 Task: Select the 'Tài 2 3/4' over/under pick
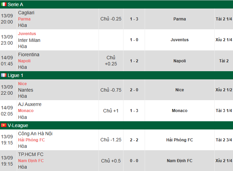224,140
